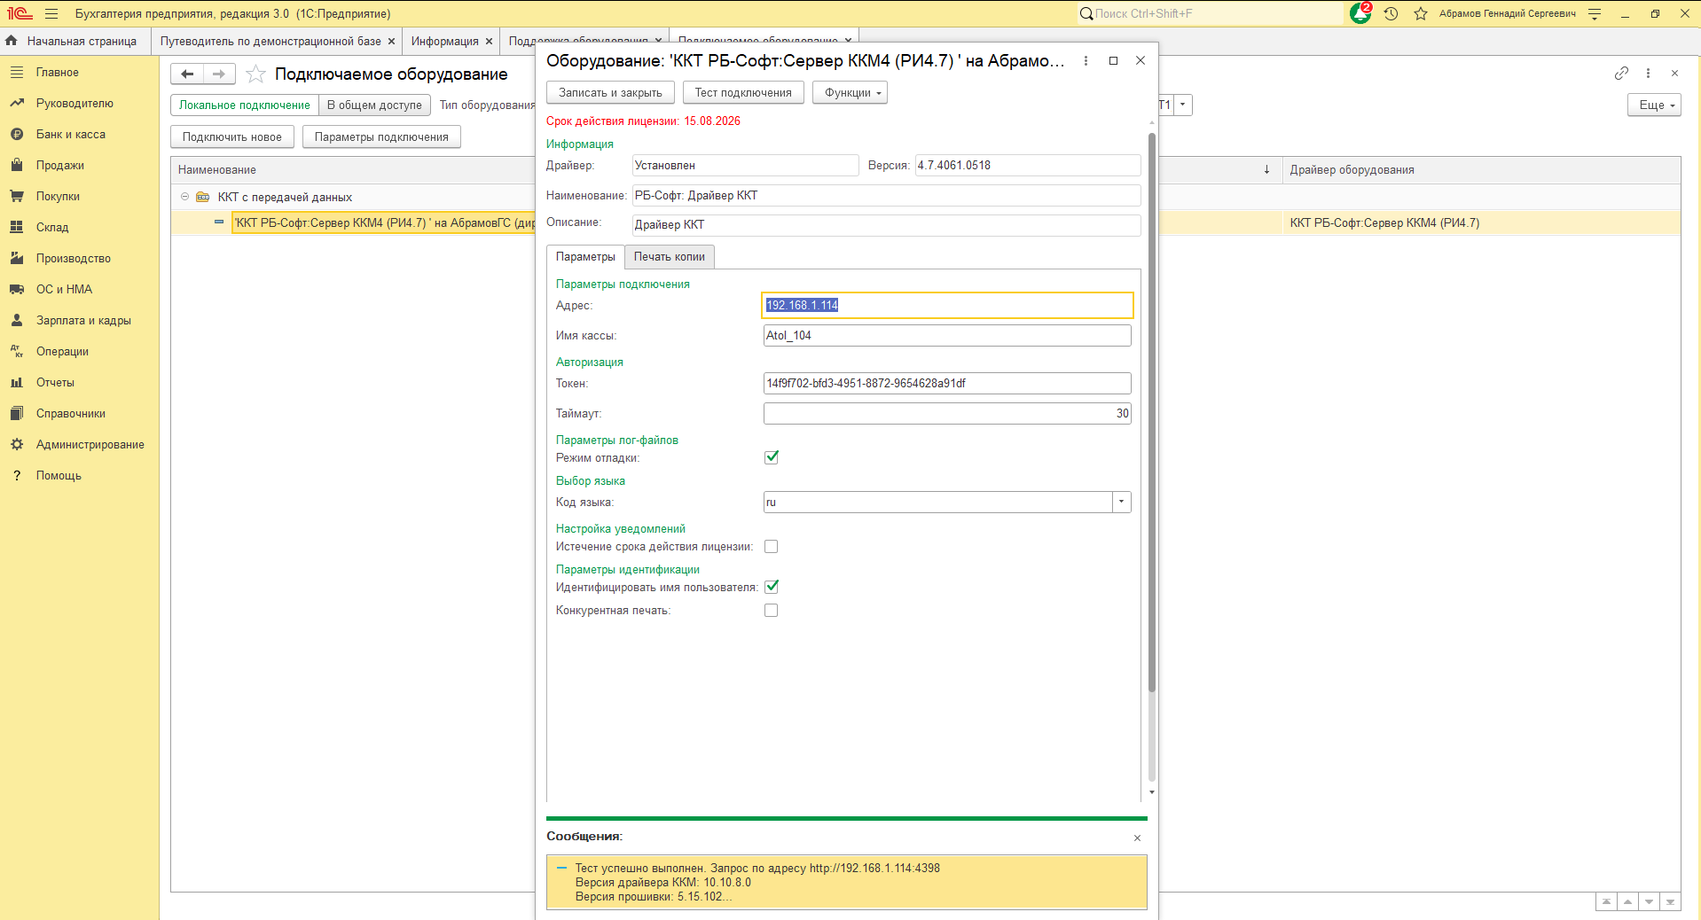Viewport: 1701px width, 920px height.
Task: Click the Тест подключения button
Action: tap(743, 93)
